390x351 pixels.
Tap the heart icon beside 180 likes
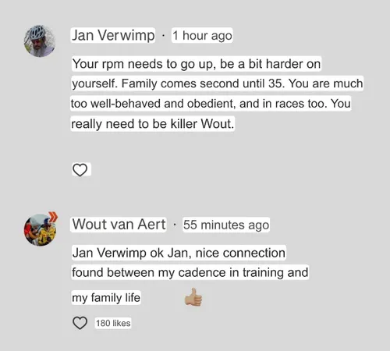click(80, 323)
